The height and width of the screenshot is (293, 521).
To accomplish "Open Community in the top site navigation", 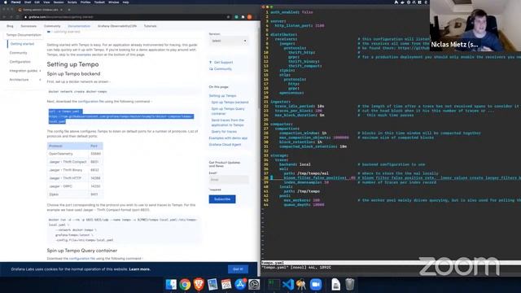I will (52, 26).
